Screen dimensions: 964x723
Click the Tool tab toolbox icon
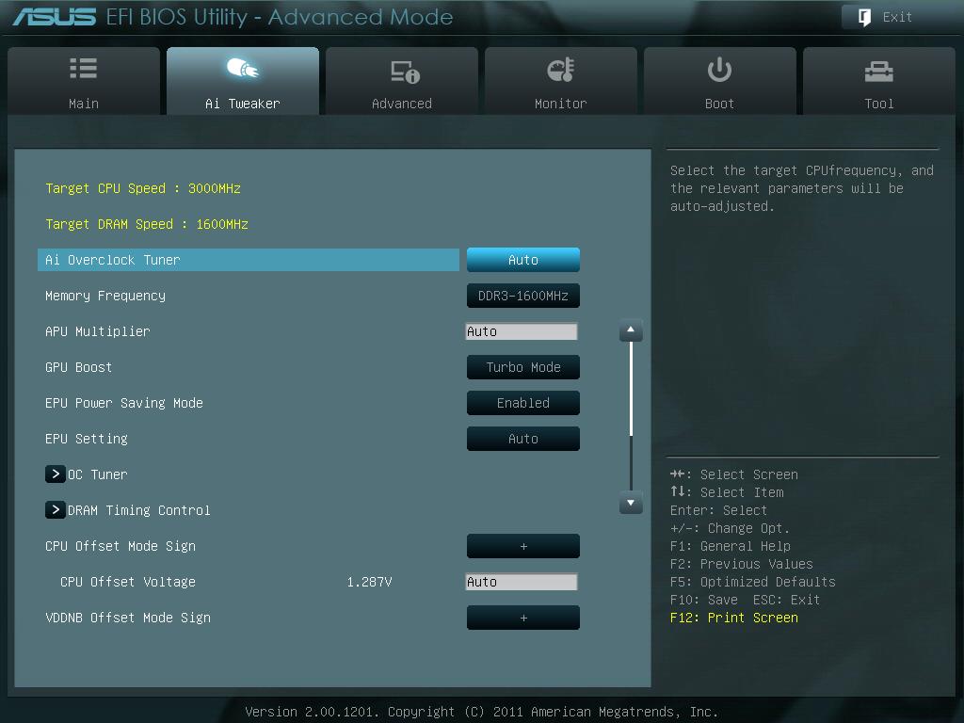pyautogui.click(x=878, y=72)
